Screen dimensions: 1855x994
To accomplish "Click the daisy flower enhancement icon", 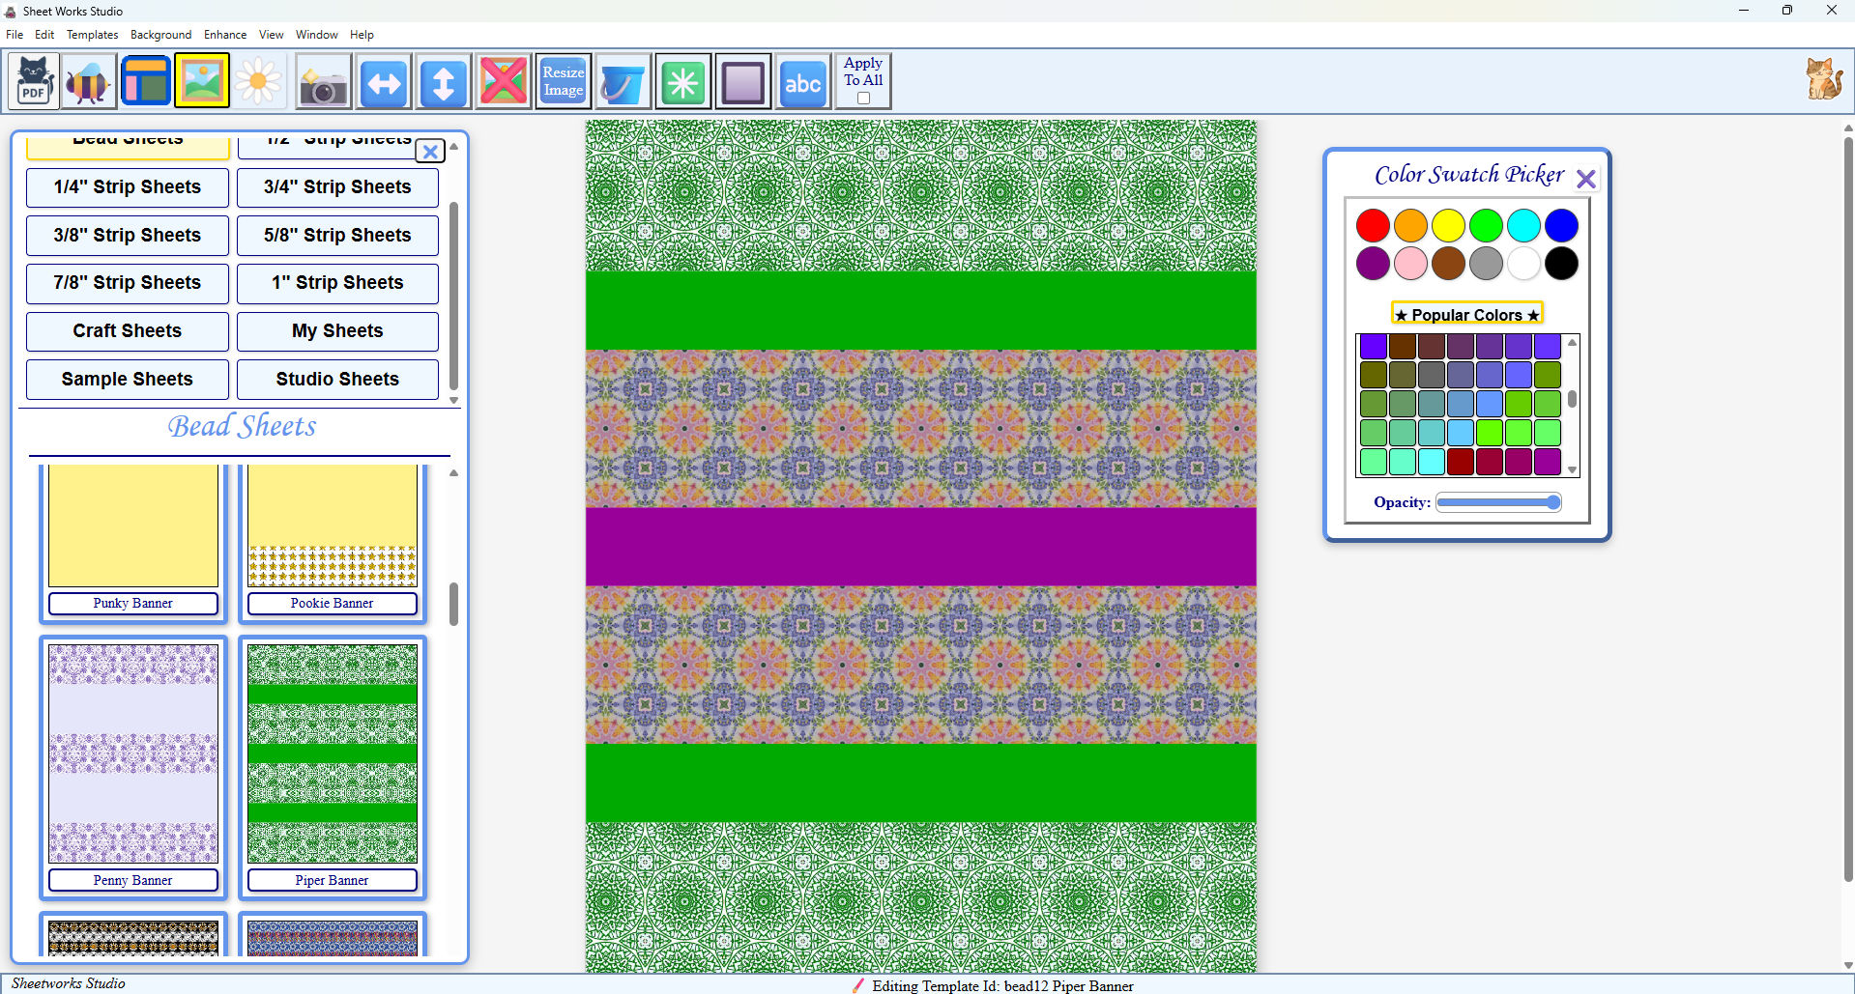I will tap(258, 80).
